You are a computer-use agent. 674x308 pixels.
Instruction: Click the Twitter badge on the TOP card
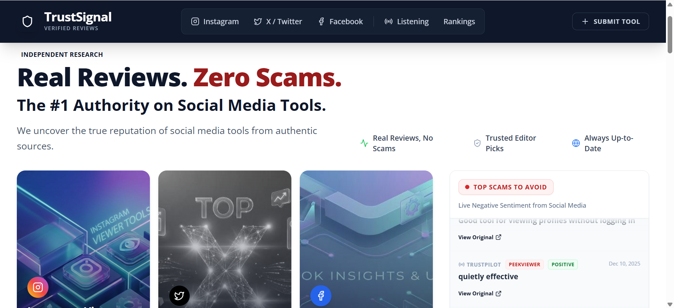[x=179, y=295]
